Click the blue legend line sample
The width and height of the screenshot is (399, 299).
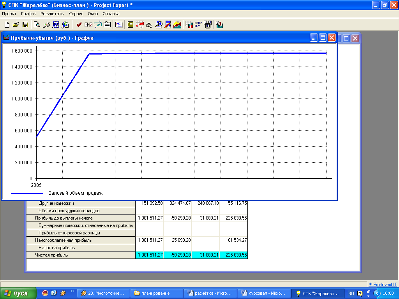(27, 193)
